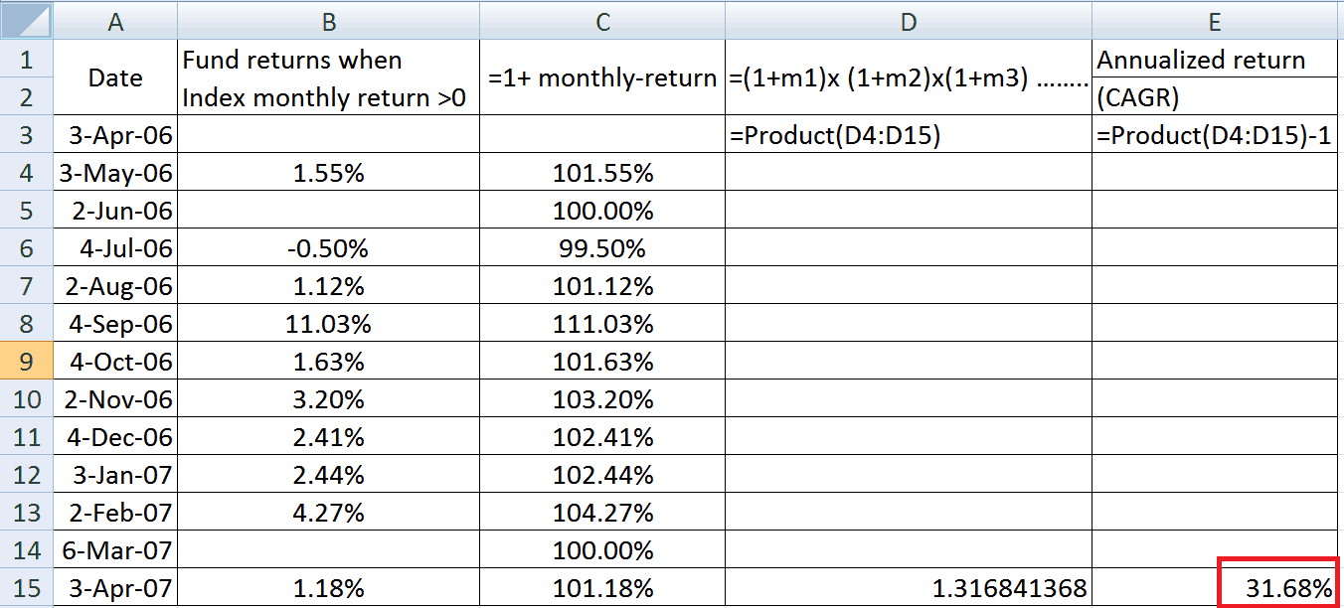The height and width of the screenshot is (608, 1344).
Task: Select column header B
Action: [x=328, y=20]
